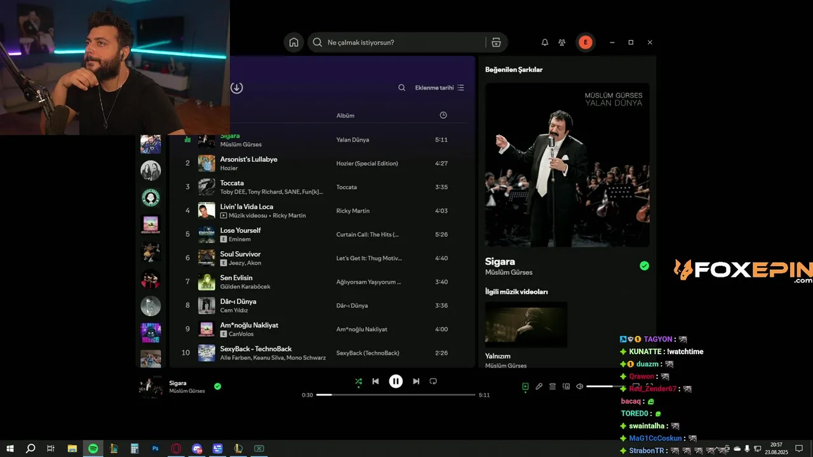
Task: Open the playback queue
Action: 553,386
